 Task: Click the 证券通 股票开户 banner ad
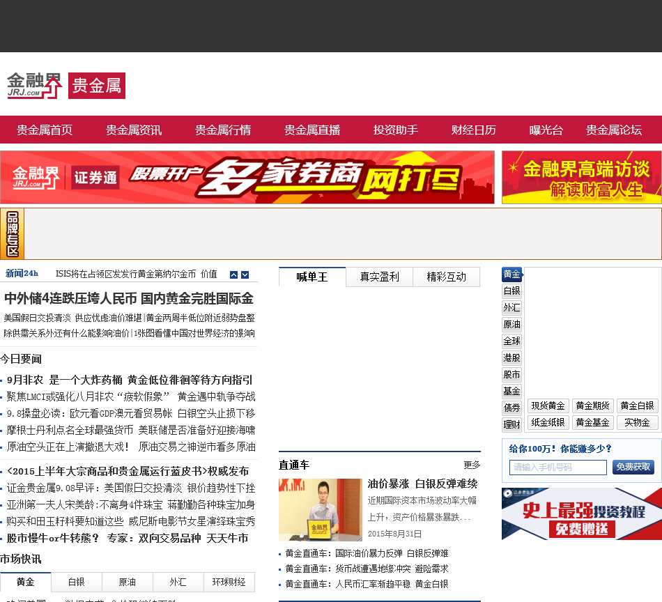(x=247, y=177)
